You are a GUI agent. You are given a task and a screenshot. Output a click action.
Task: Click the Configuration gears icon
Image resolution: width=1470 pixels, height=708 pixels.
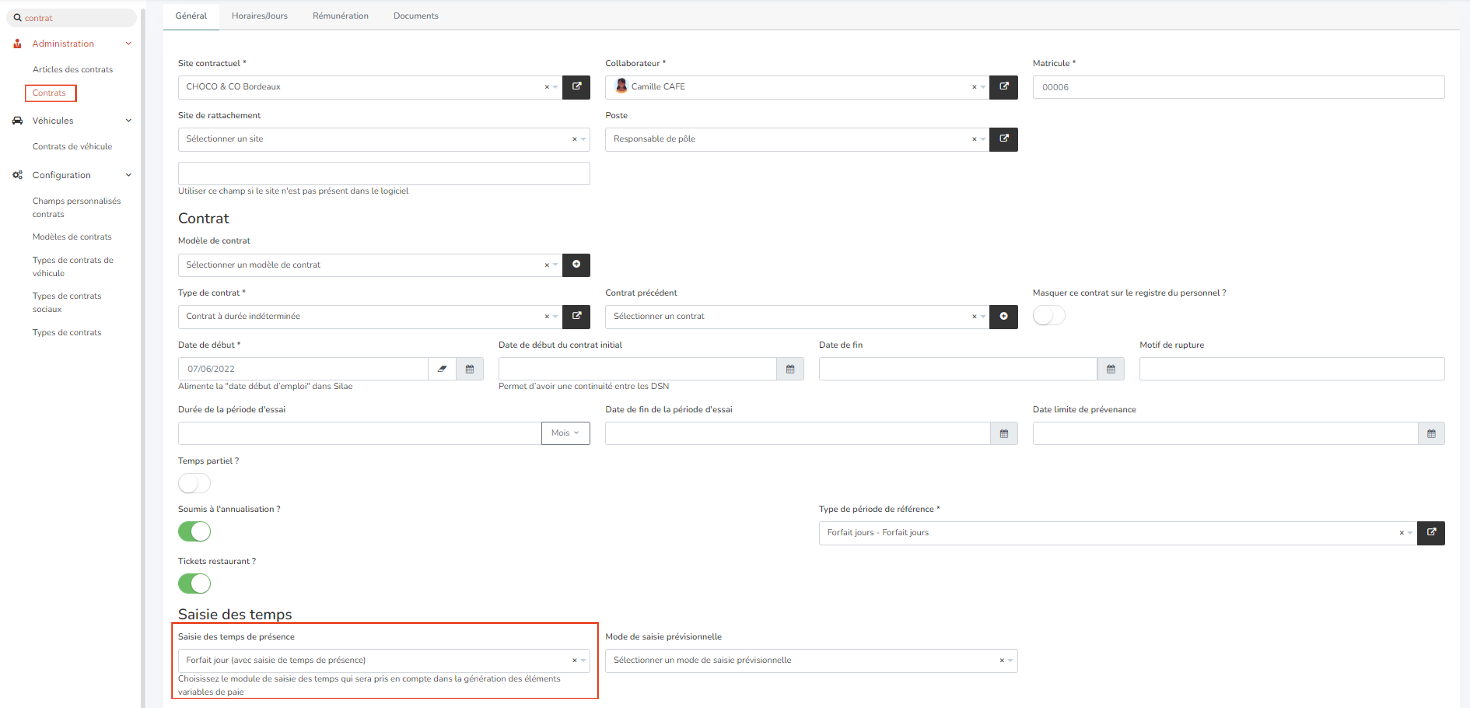(x=18, y=174)
